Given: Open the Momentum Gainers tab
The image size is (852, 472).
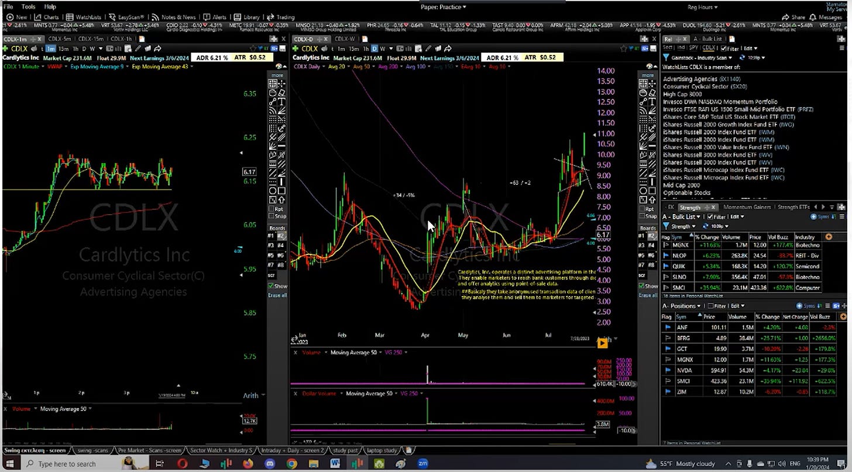Looking at the screenshot, I should click(747, 207).
